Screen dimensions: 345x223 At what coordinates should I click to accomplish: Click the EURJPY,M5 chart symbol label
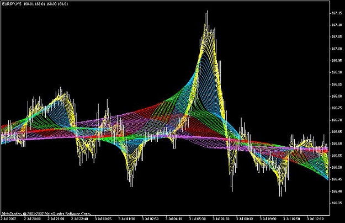[x=12, y=4]
